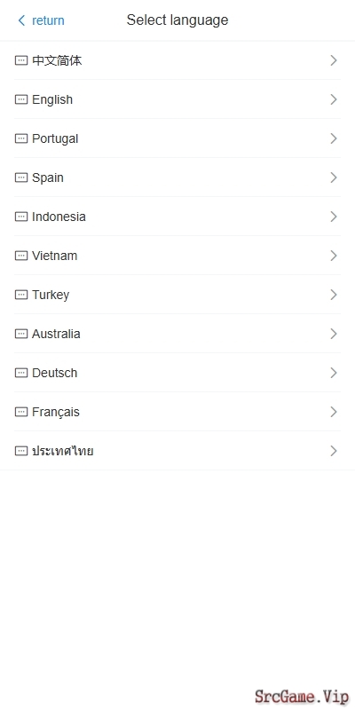Click the icon left of Portugal
Image resolution: width=355 pixels, height=710 pixels.
click(x=21, y=138)
